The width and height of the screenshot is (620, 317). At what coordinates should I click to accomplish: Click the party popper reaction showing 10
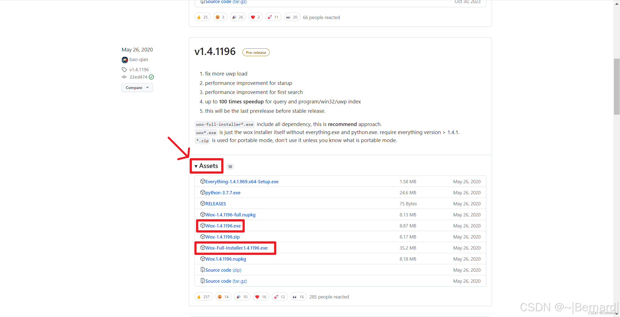pyautogui.click(x=242, y=297)
